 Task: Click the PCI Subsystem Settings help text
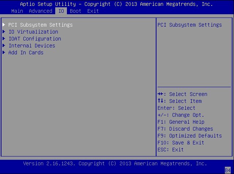click(x=190, y=25)
